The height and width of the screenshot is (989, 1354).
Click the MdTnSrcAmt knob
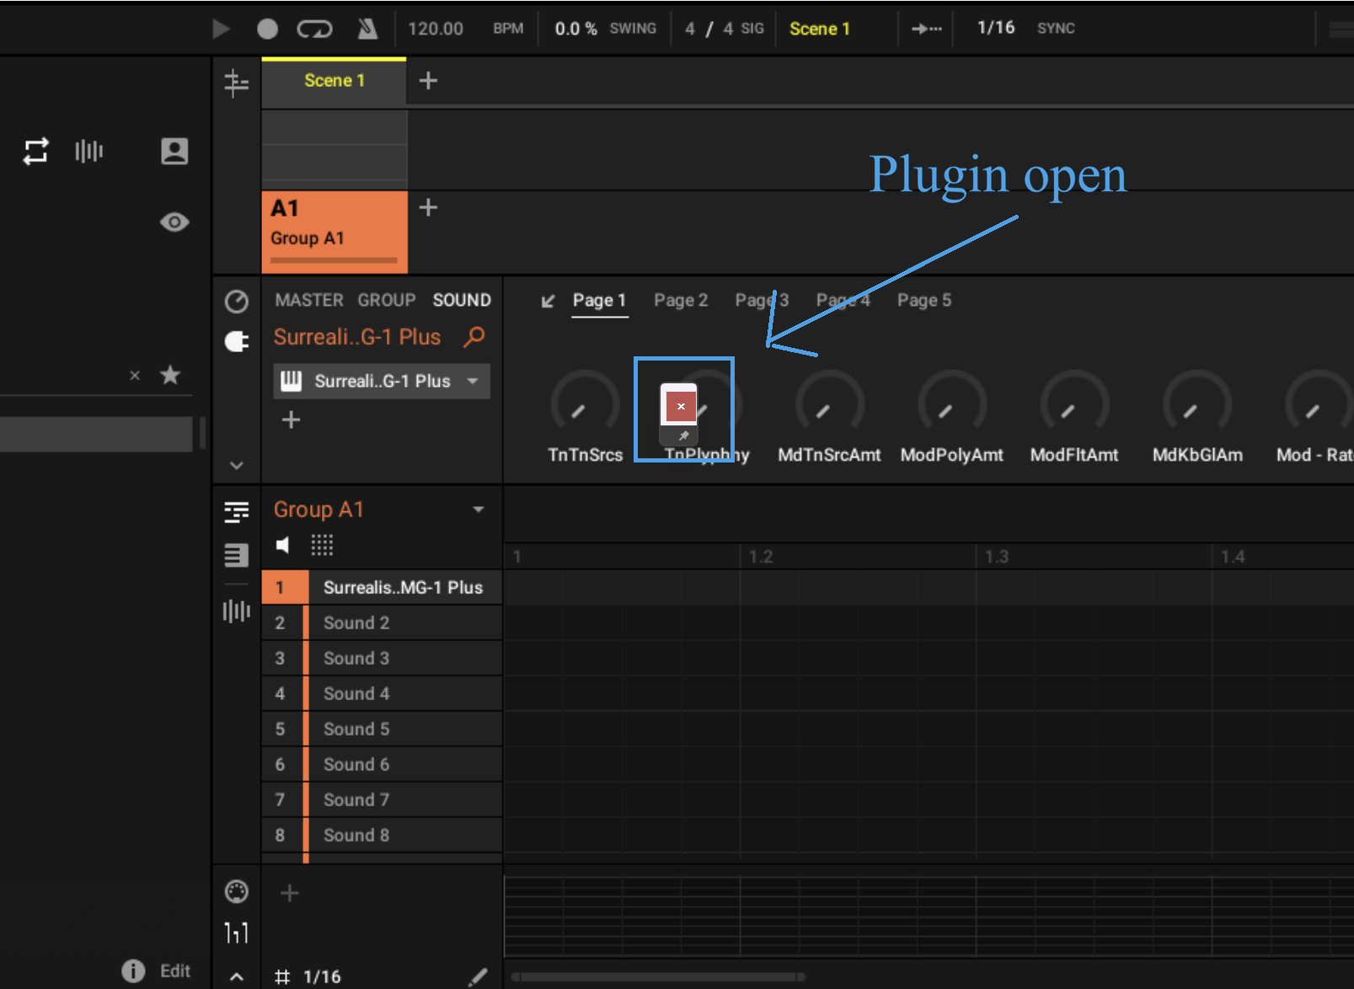pos(829,404)
